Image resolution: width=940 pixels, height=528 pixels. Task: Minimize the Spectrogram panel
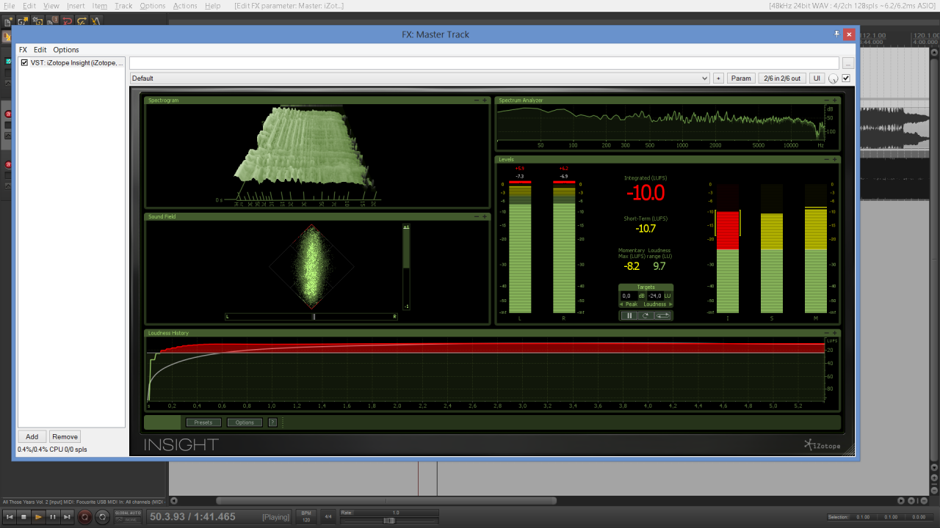[x=477, y=100]
